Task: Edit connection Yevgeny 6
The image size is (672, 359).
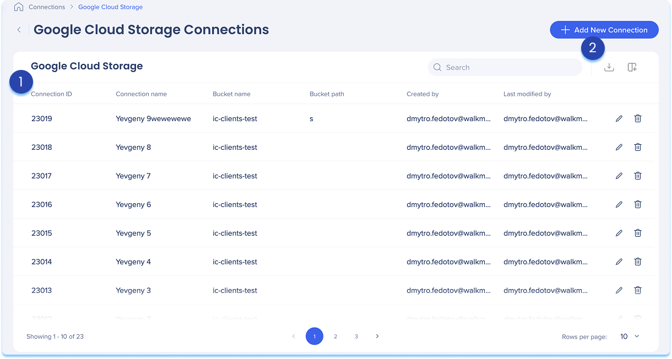Action: coord(619,204)
